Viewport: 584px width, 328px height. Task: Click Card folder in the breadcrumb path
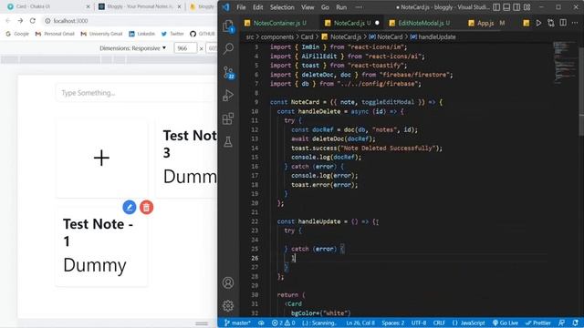(307, 36)
